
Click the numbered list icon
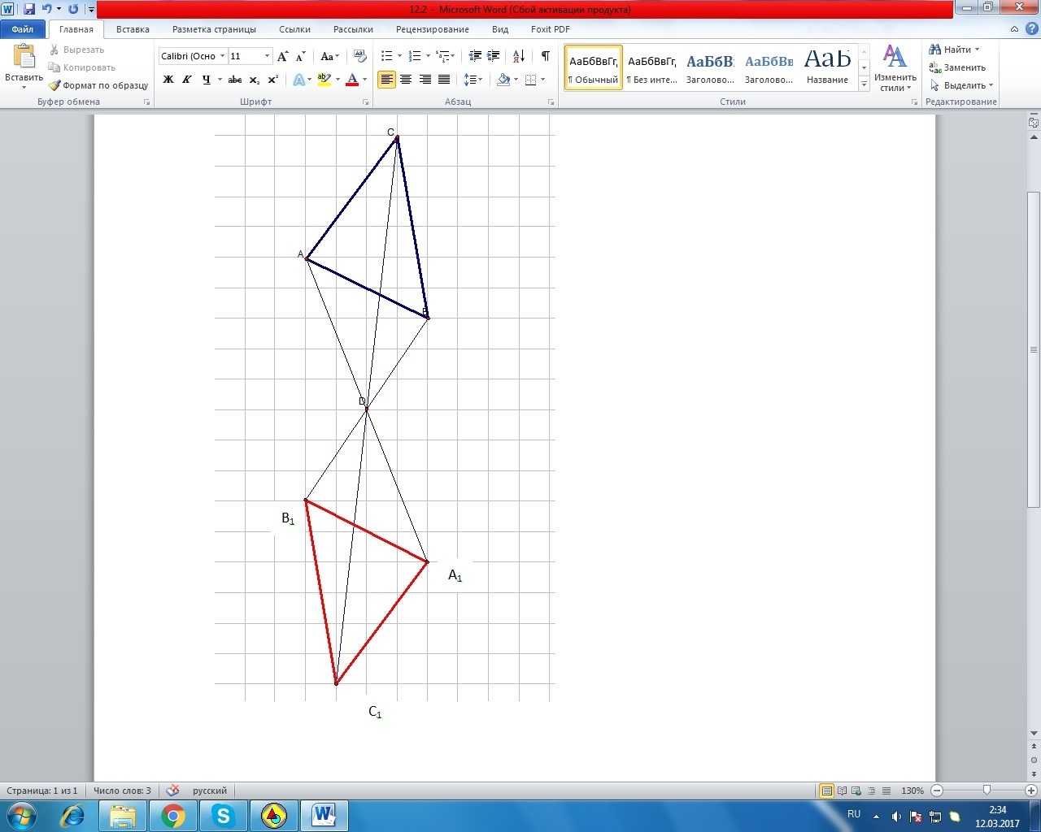[414, 56]
